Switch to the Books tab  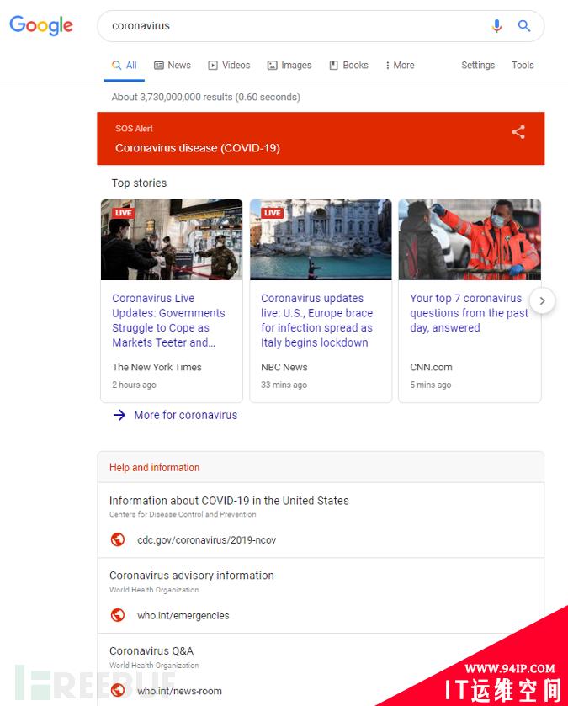pyautogui.click(x=349, y=66)
